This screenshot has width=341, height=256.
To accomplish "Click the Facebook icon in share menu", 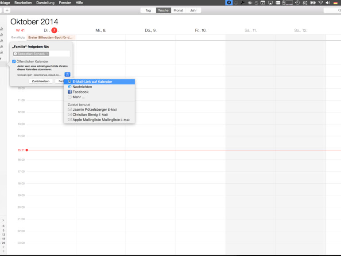I will (70, 92).
